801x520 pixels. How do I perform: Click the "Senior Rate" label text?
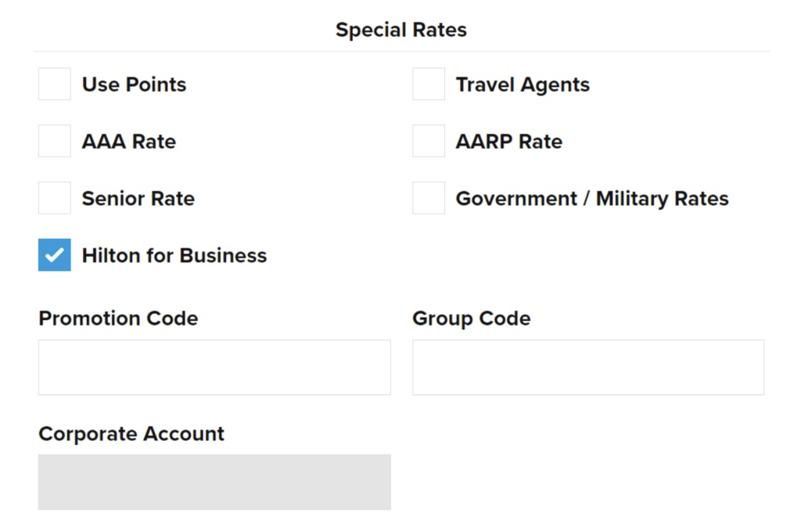(x=138, y=198)
